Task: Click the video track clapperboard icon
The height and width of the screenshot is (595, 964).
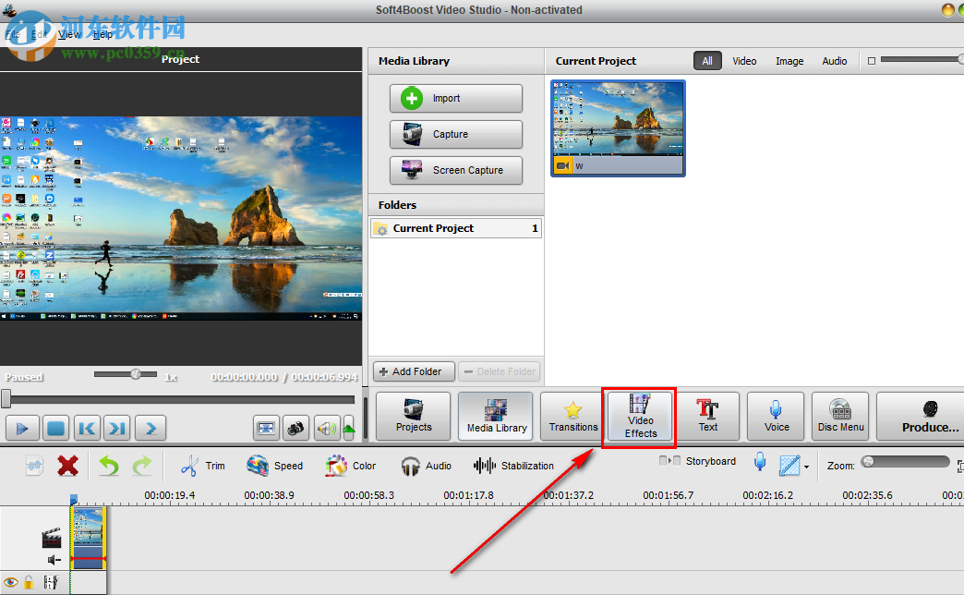Action: (x=52, y=538)
